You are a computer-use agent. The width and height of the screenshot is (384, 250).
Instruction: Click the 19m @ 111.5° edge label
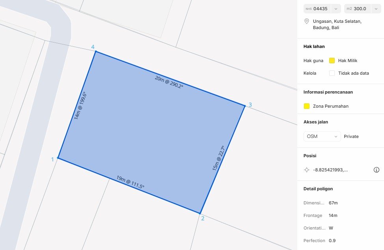tap(130, 182)
